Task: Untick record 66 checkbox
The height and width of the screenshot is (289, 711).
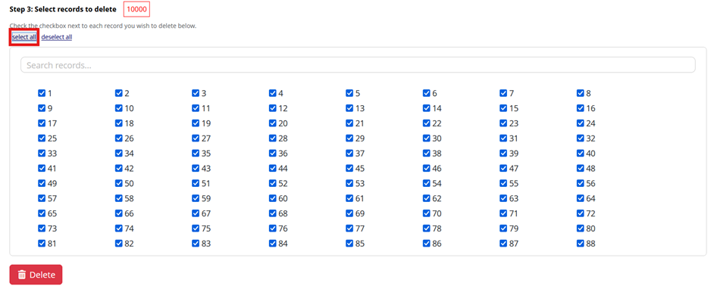Action: coord(119,213)
